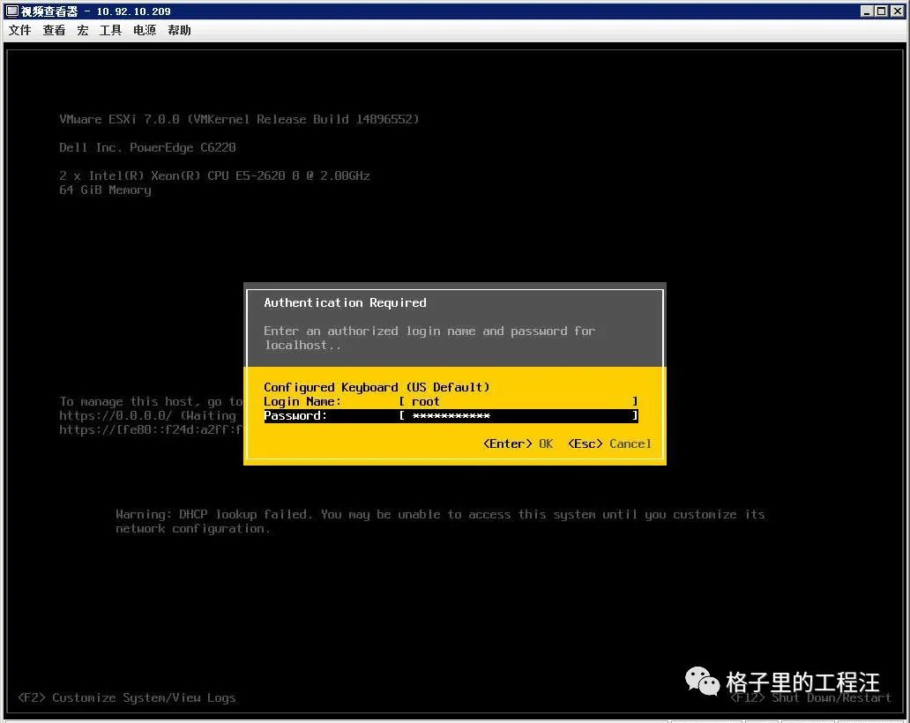Image resolution: width=910 pixels, height=723 pixels.
Task: Minimize the video viewer window
Action: click(867, 11)
